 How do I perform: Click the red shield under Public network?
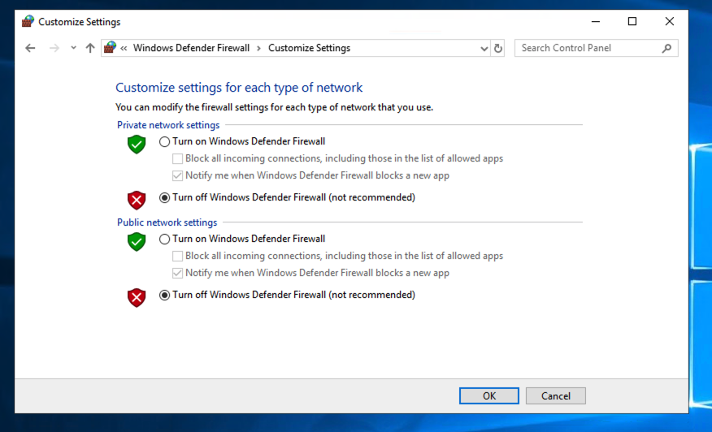point(137,297)
